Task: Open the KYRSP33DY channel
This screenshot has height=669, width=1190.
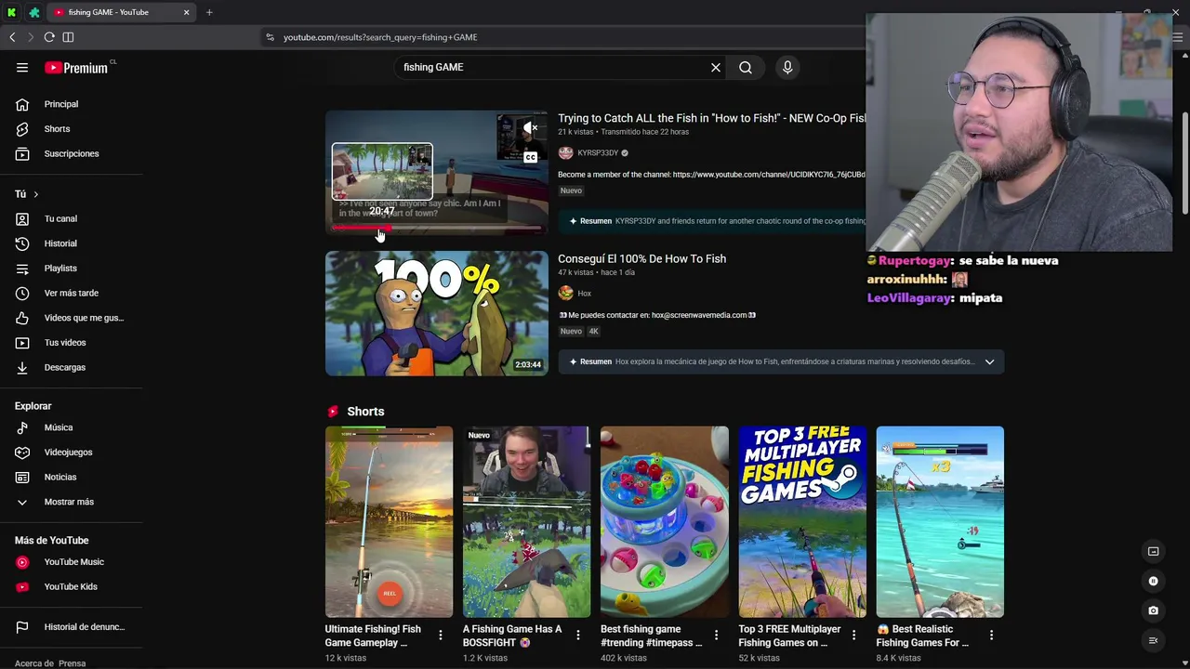Action: point(598,152)
